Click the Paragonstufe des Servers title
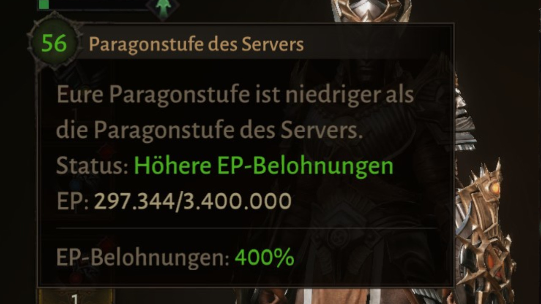541x304 pixels. click(x=196, y=44)
